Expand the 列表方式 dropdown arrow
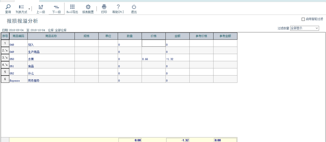Screen dimensions: 326x142 coord(29,9)
